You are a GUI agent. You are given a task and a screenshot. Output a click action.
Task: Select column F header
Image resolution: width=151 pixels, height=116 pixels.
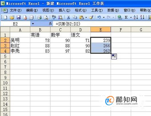121,30
